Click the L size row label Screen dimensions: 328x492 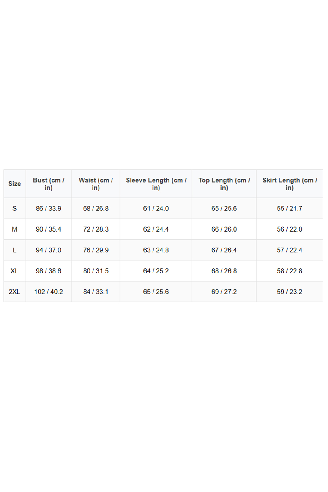click(x=14, y=250)
